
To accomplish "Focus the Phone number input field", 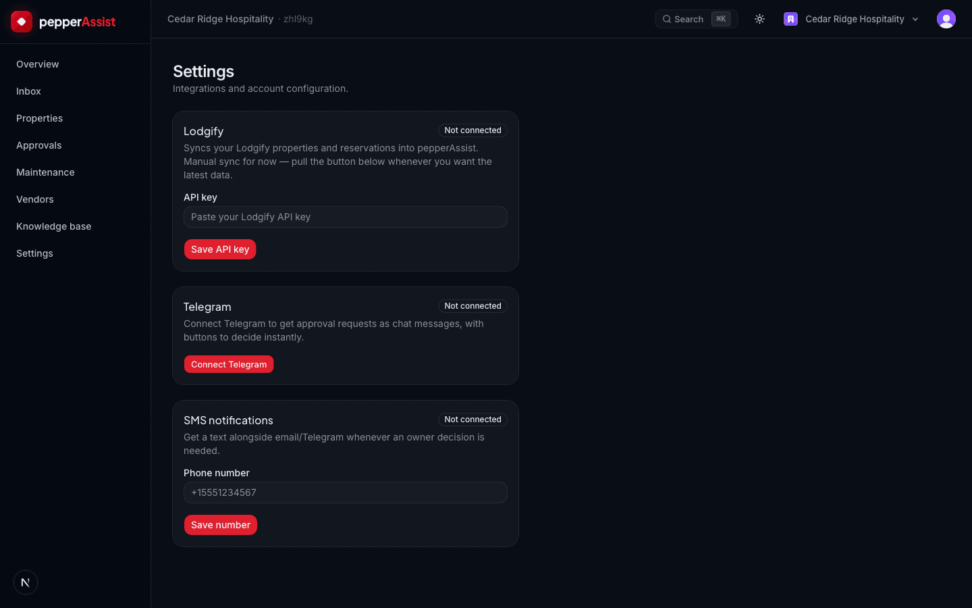I will tap(346, 492).
